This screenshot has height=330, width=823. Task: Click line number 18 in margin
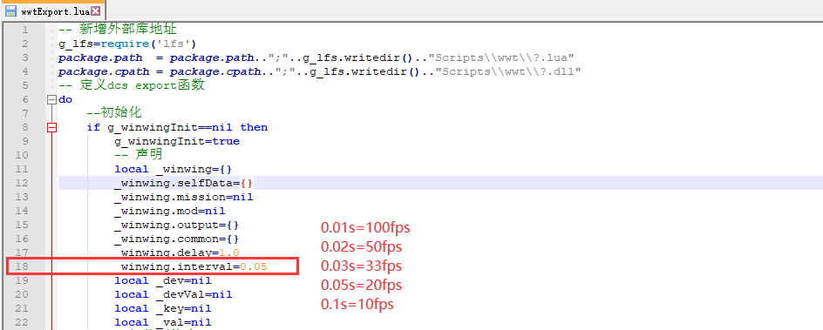tap(23, 266)
